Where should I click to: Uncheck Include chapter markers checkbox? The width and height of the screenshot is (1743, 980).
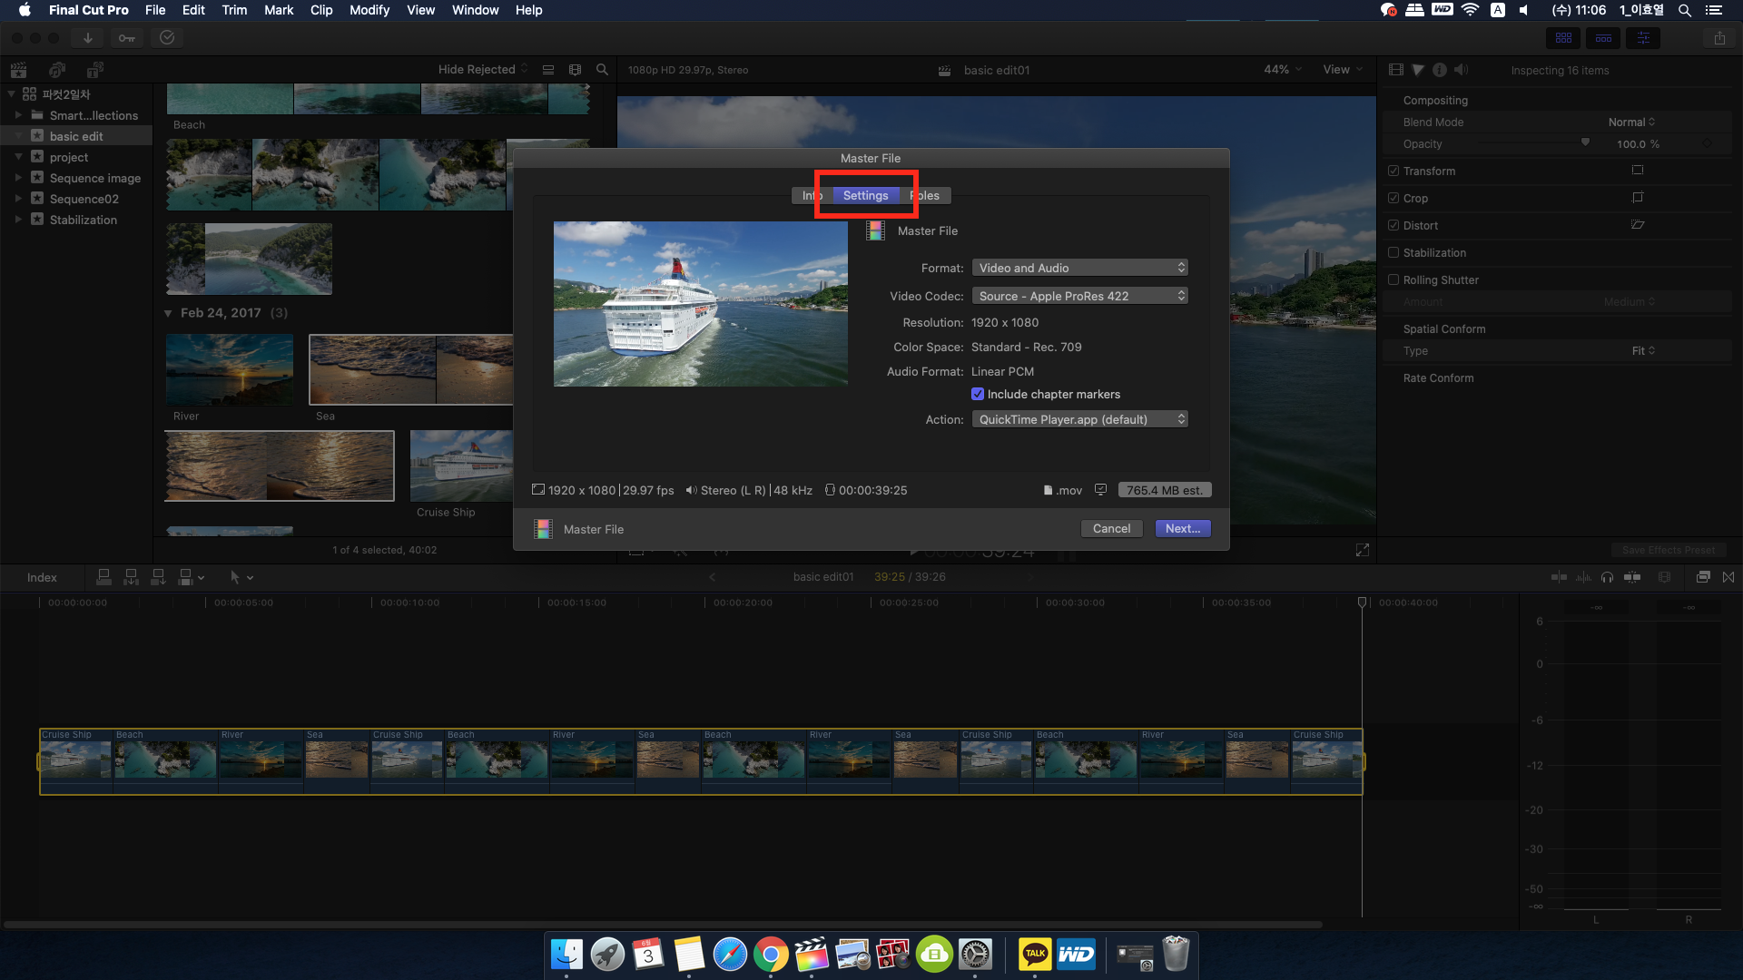[x=978, y=394]
